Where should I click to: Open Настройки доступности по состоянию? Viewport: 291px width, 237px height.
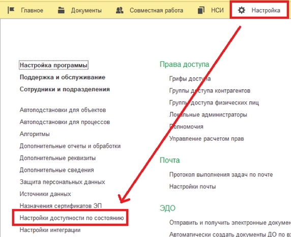tap(72, 218)
